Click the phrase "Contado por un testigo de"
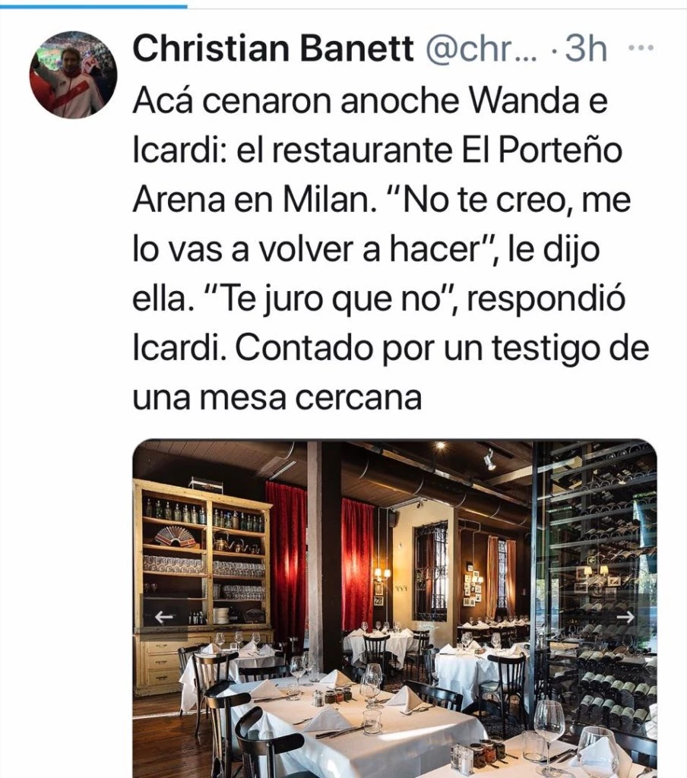This screenshot has width=687, height=778. coord(442,349)
